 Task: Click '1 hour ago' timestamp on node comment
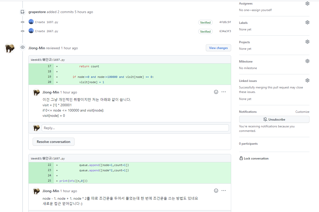pos(69,191)
